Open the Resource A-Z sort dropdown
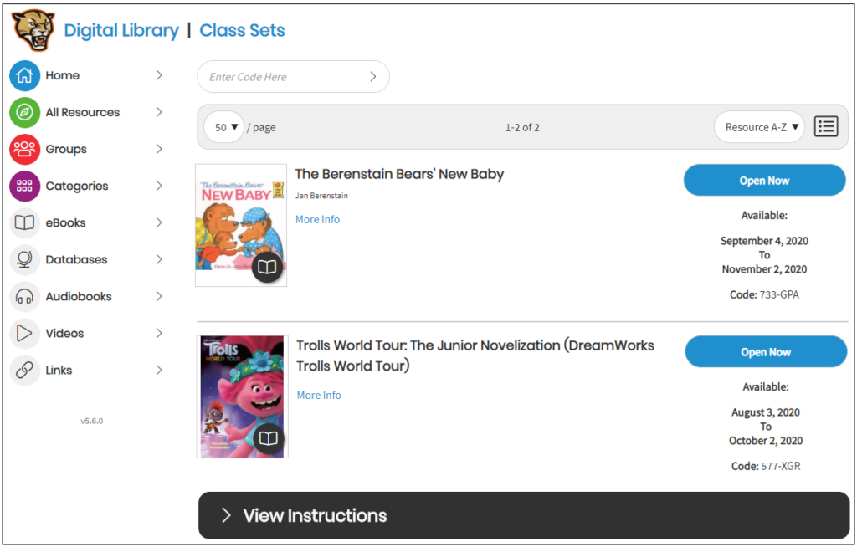Screen dimensions: 857x547 pyautogui.click(x=758, y=126)
